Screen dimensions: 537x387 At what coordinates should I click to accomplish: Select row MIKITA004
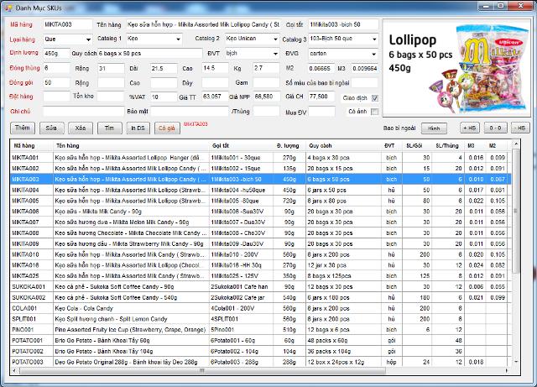[261, 190]
